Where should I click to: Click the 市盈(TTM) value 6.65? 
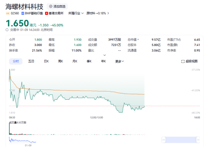(197, 40)
